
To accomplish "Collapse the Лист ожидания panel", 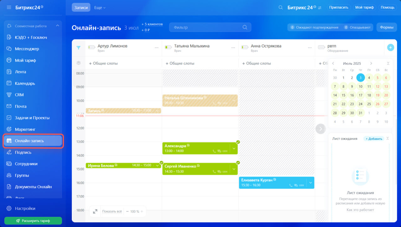I will click(x=388, y=139).
